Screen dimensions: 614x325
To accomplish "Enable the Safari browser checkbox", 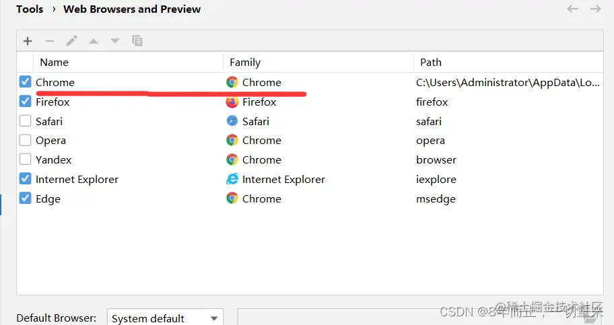I will tap(25, 120).
